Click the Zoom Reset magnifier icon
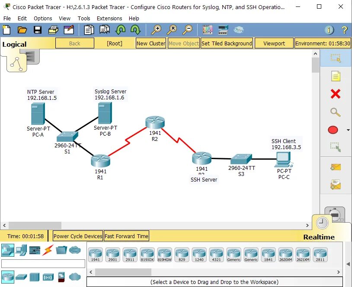 click(x=172, y=30)
